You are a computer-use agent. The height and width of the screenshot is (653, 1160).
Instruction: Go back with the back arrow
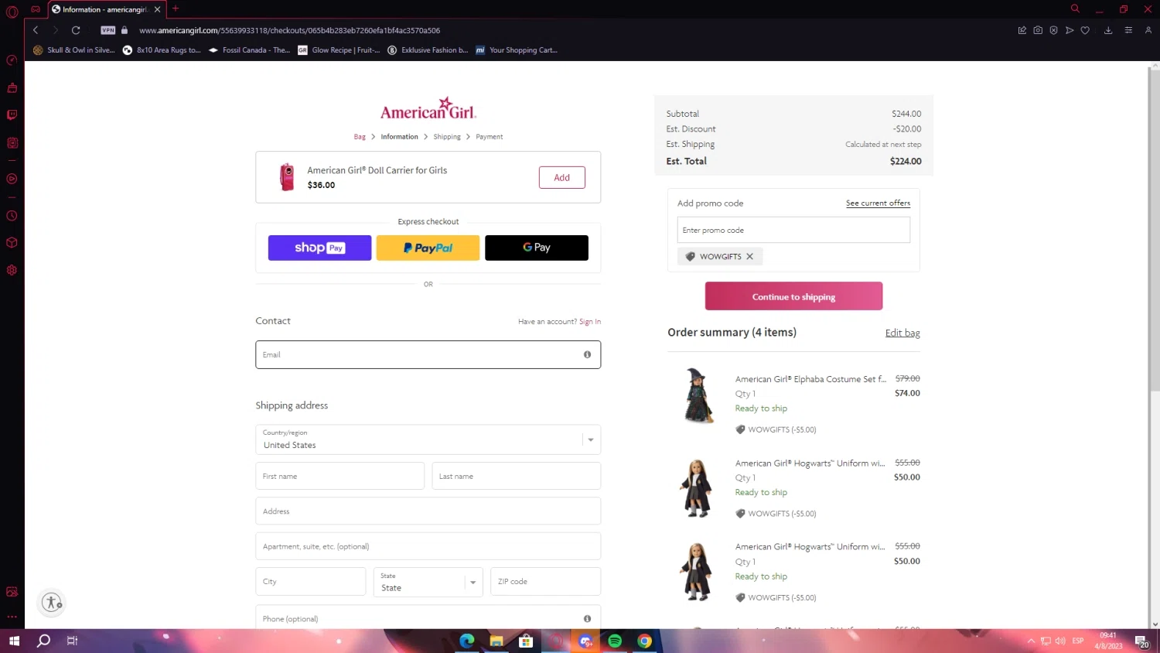point(36,30)
